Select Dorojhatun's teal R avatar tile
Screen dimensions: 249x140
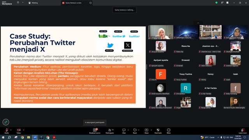[186, 88]
